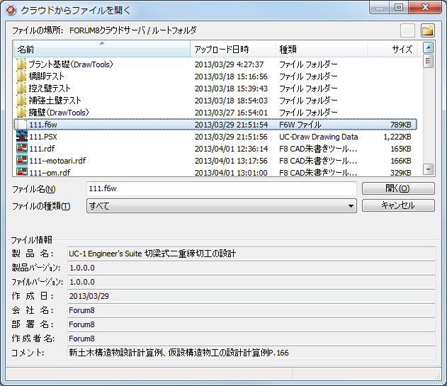Click the scrollbar up arrow
Image resolution: width=447 pixels, height=386 pixels.
[x=428, y=47]
